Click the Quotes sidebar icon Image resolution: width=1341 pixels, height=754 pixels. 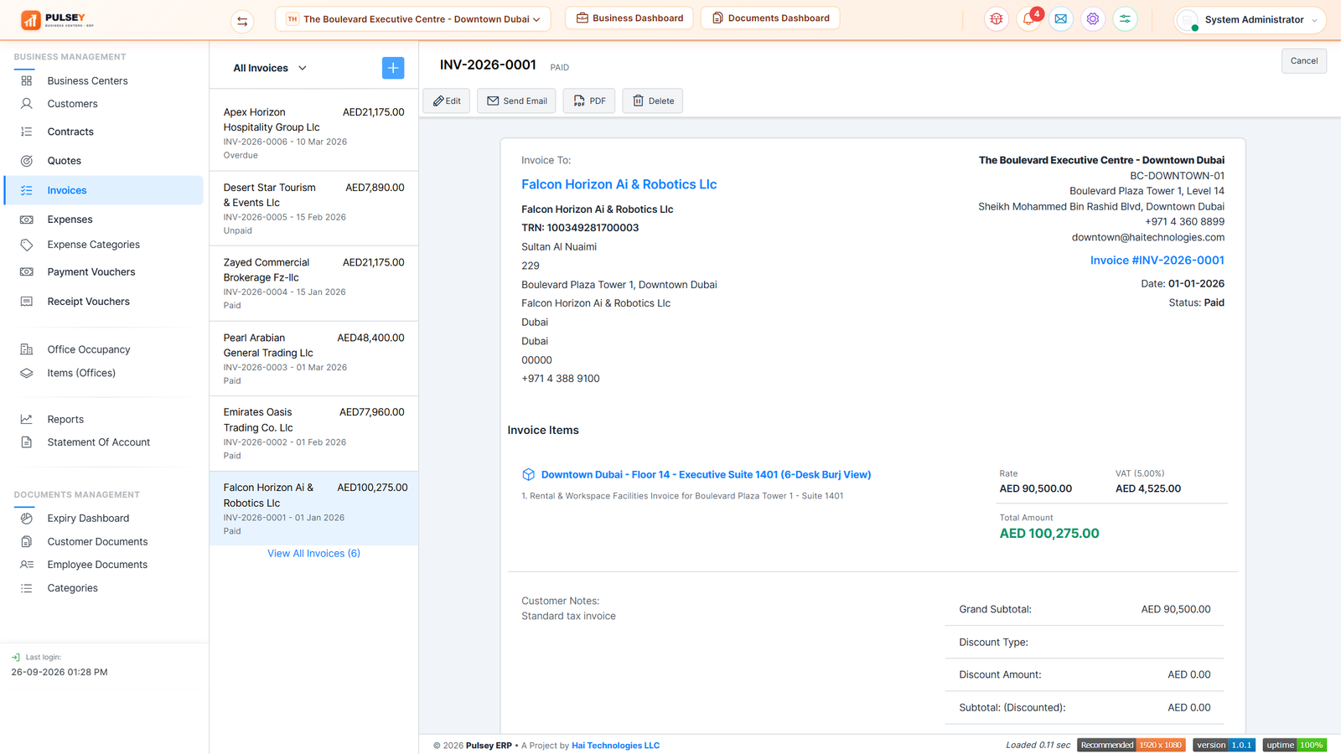(27, 161)
